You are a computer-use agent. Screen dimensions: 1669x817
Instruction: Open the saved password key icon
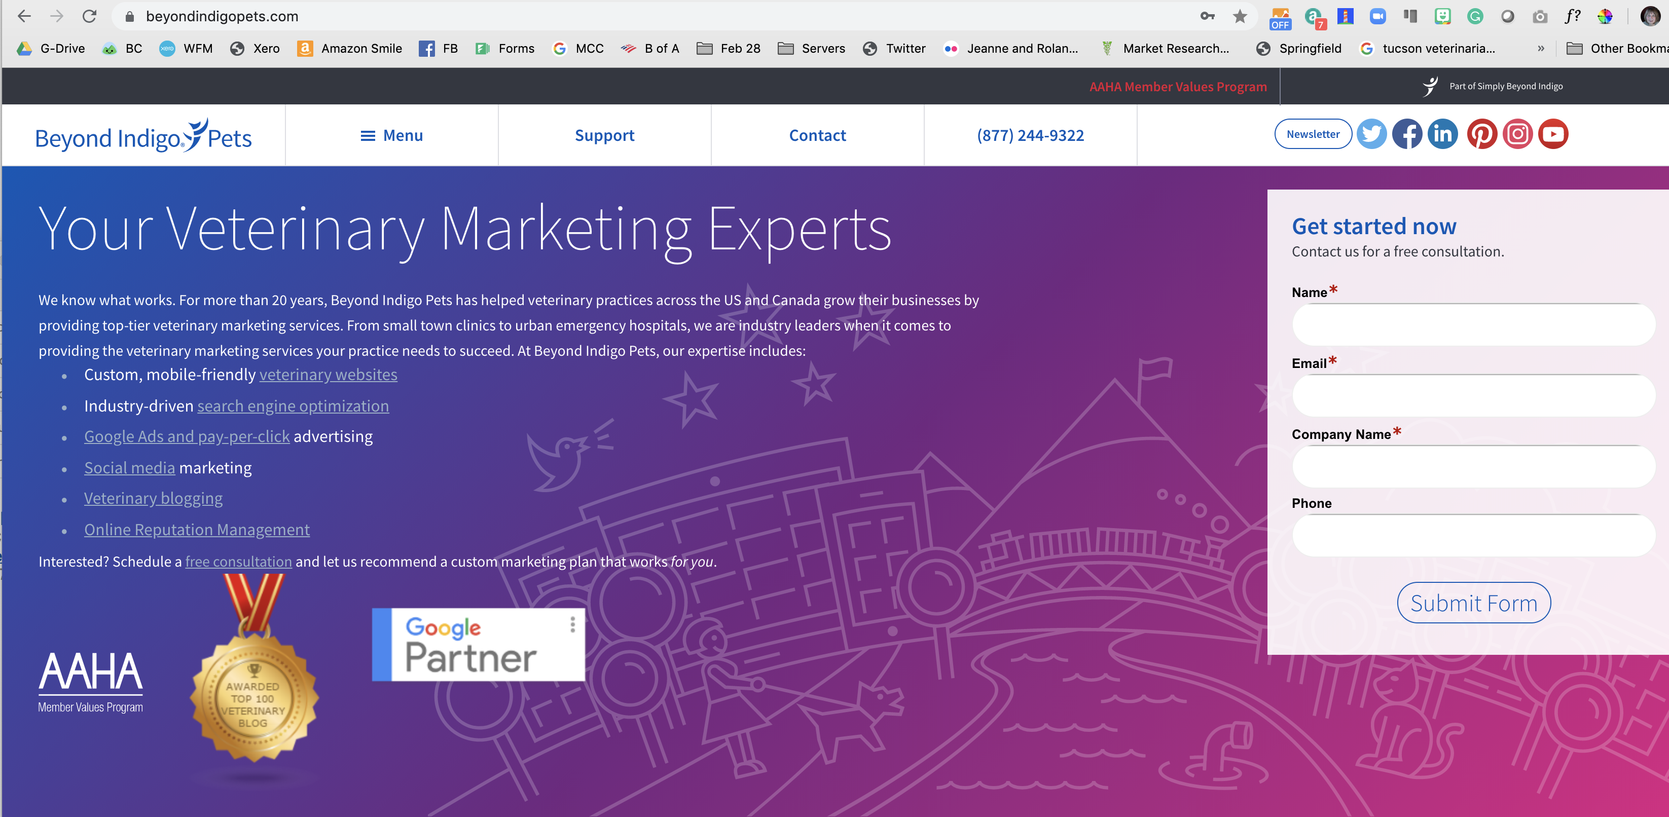[x=1207, y=16]
